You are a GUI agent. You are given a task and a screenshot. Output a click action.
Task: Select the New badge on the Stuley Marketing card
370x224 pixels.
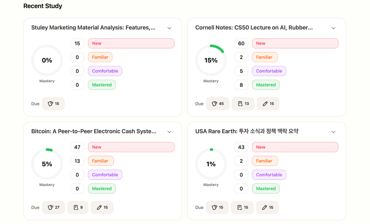(131, 43)
